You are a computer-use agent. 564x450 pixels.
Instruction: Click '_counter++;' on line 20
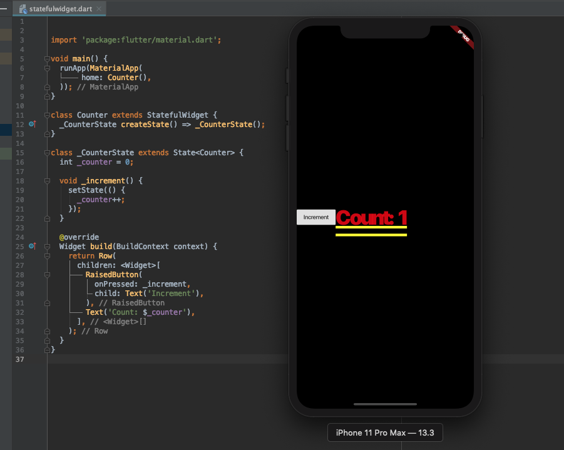[x=101, y=200]
